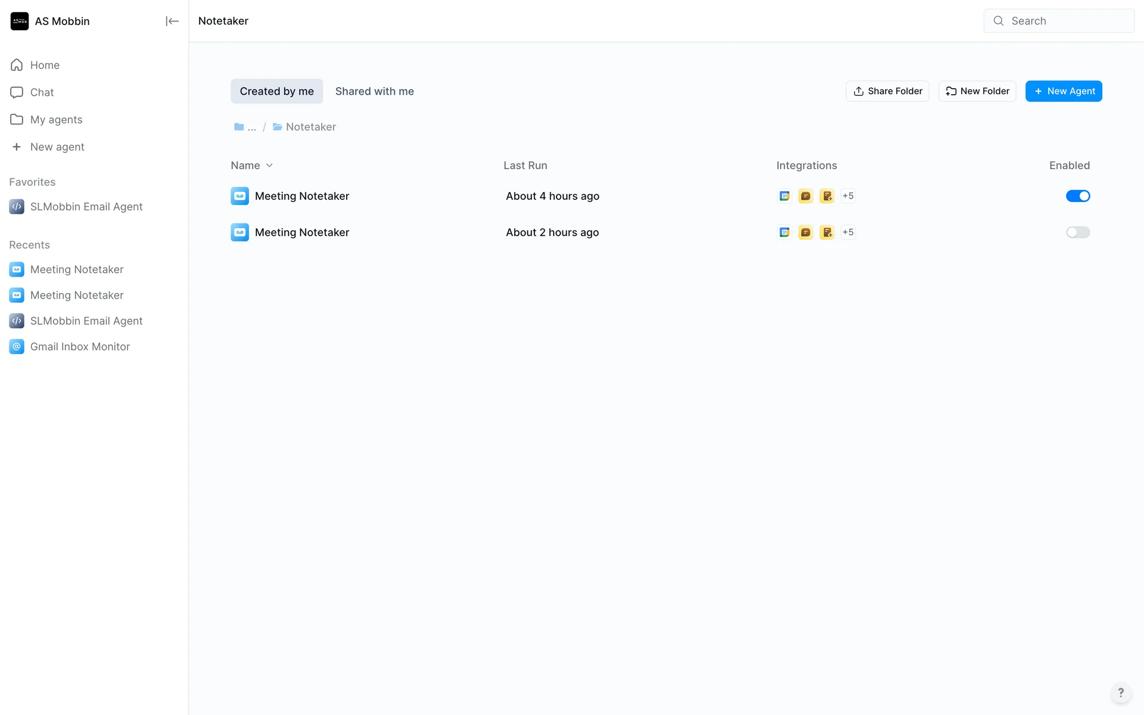Viewport: 1144px width, 715px height.
Task: Click the Share Folder button
Action: point(887,91)
